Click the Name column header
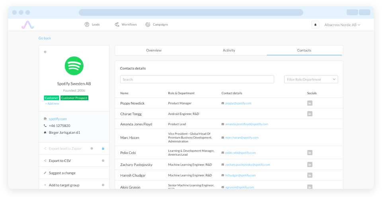Image resolution: width=382 pixels, height=199 pixels. coord(124,93)
